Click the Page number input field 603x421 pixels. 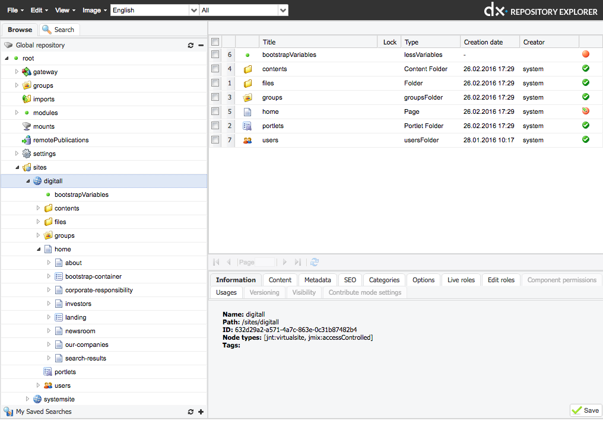[265, 262]
